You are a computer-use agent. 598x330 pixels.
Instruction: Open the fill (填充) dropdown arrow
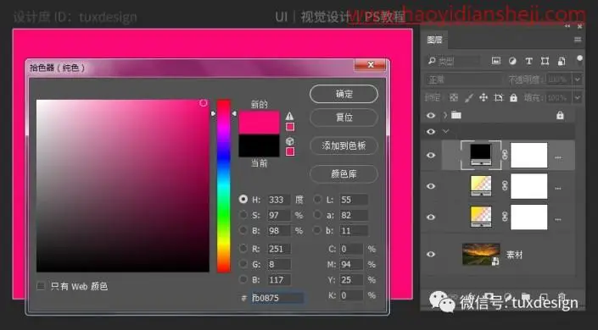[x=578, y=98]
